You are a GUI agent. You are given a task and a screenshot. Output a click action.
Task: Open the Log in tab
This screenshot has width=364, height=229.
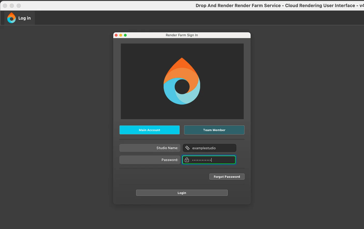coord(24,18)
